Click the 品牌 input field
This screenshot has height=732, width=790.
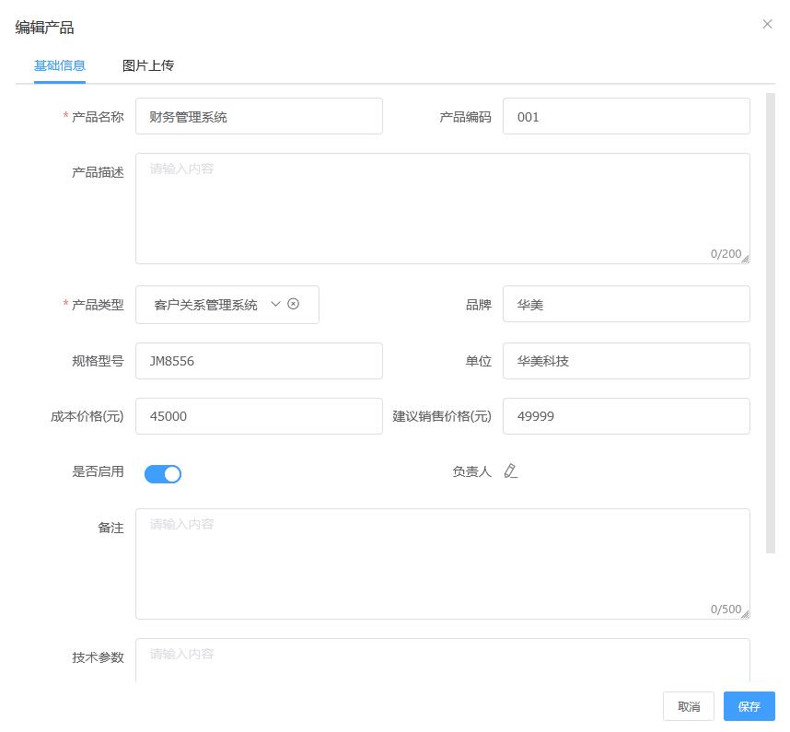point(626,304)
